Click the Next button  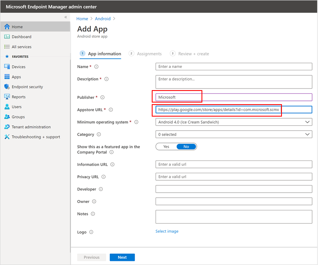click(x=122, y=257)
